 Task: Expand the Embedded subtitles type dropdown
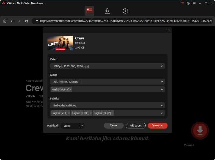(x=108, y=105)
